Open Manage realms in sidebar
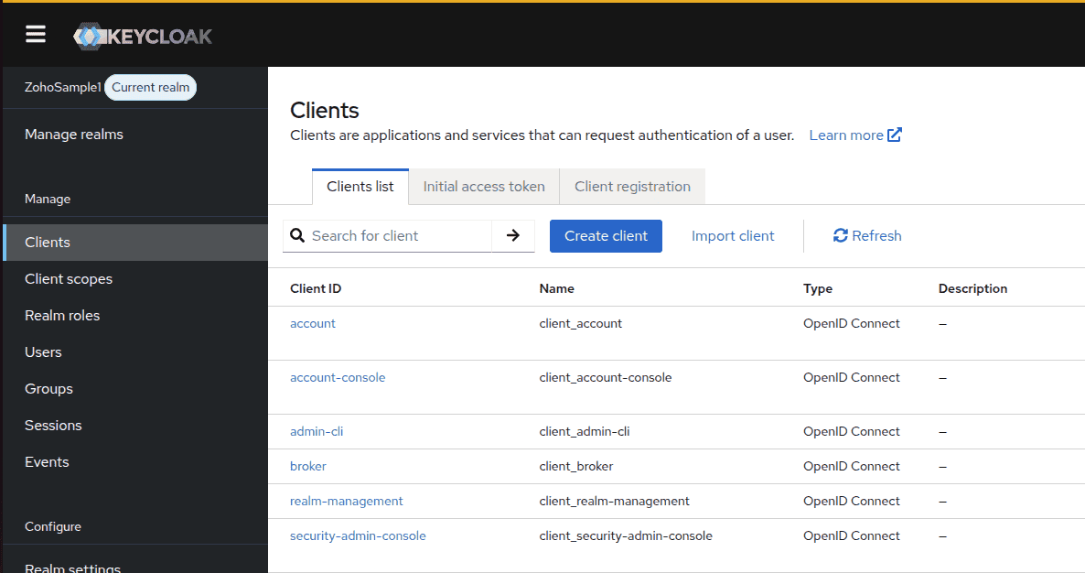Screen dimensions: 1085x573 click(x=74, y=135)
